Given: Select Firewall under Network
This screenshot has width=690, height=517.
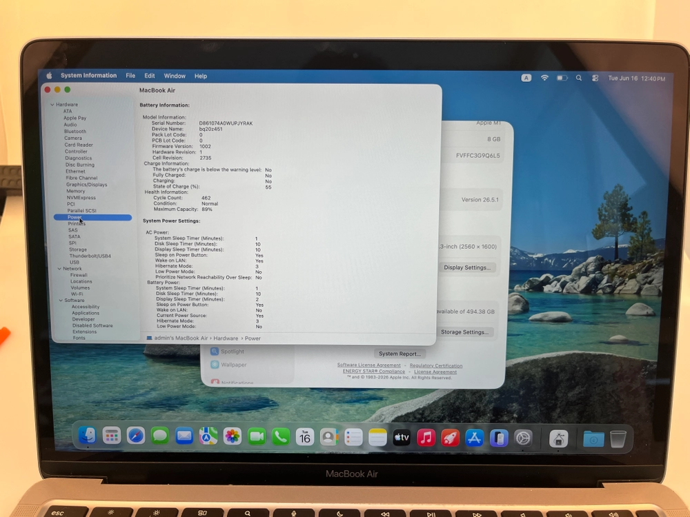Looking at the screenshot, I should (x=79, y=275).
